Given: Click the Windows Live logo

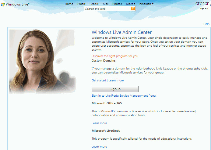Looking at the screenshot, I should 15,4.
